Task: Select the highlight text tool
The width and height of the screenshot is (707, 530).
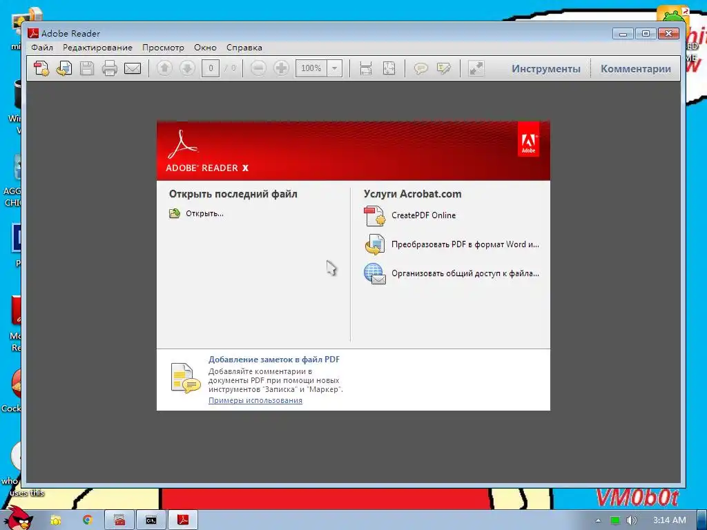Action: (x=444, y=68)
